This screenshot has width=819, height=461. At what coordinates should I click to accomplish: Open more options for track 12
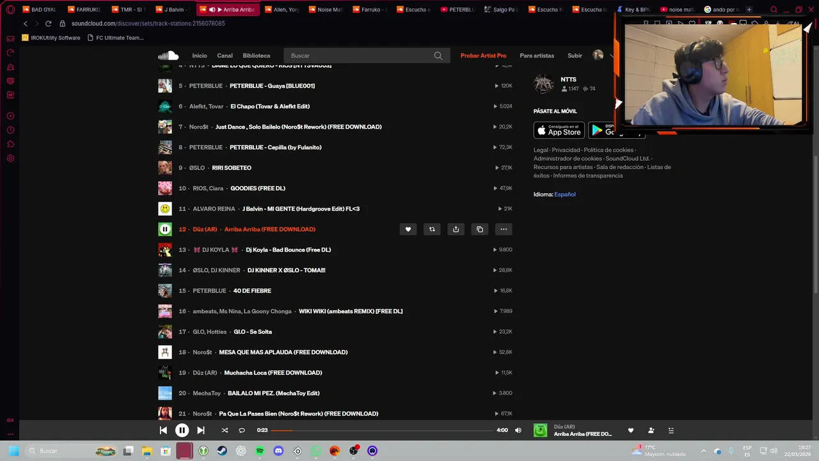pos(504,229)
